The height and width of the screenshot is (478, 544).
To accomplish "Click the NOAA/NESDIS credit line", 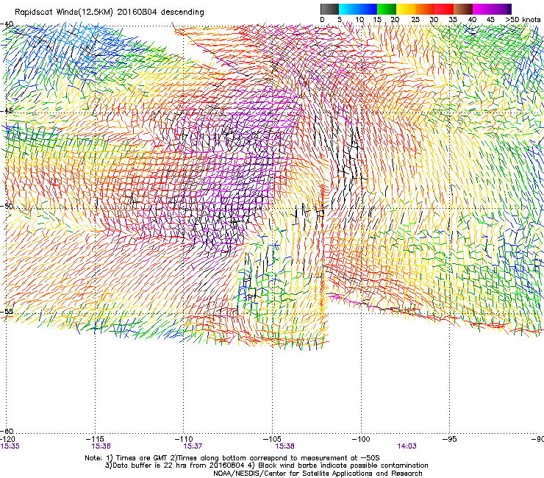I will click(x=318, y=474).
